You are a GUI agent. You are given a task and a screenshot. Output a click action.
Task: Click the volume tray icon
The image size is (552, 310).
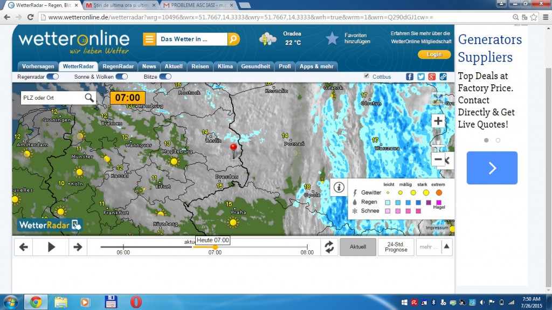pyautogui.click(x=482, y=302)
